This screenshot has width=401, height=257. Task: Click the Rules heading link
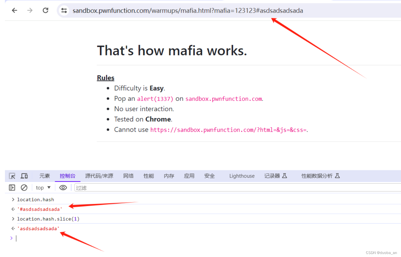pos(106,78)
